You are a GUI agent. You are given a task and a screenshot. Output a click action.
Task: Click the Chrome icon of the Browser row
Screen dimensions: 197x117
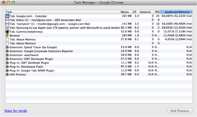click(x=7, y=36)
